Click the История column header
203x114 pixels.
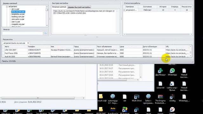pyautogui.click(x=163, y=7)
